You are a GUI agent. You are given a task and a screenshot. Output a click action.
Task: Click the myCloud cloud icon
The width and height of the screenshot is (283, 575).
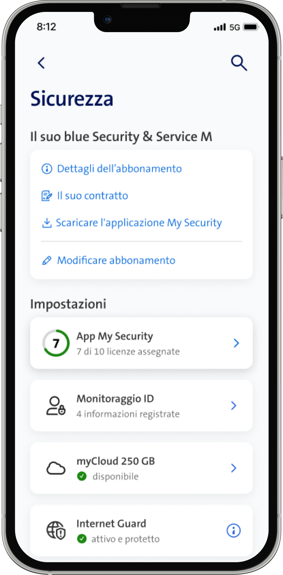click(x=56, y=468)
